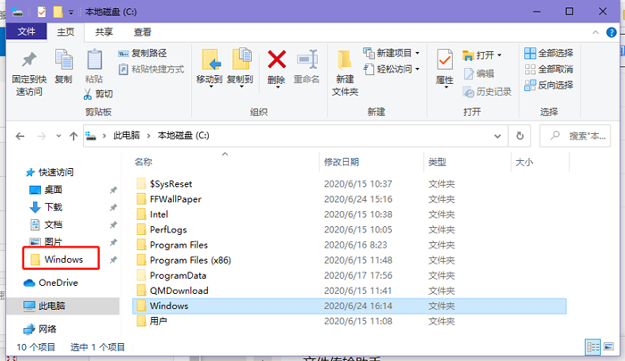Select Pictures (图片) in sidebar
The image size is (625, 361).
[46, 242]
